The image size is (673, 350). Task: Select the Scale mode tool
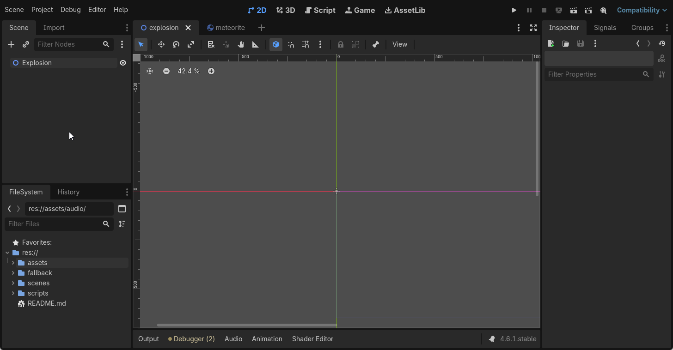pos(191,44)
